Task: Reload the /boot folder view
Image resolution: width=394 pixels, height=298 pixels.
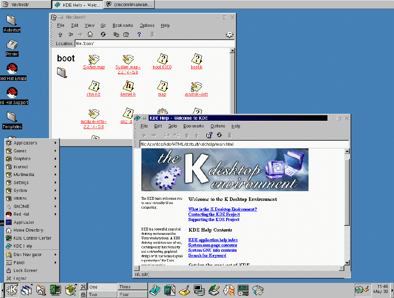Action: (x=103, y=35)
